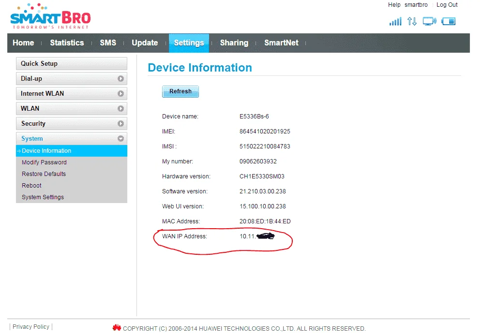The height and width of the screenshot is (336, 483).
Task: Expand the Security section arrow
Action: tap(121, 124)
